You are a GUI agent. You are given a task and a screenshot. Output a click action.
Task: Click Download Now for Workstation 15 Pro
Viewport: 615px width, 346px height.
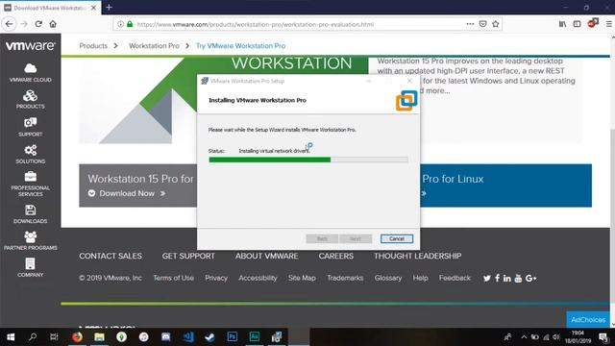(x=127, y=193)
